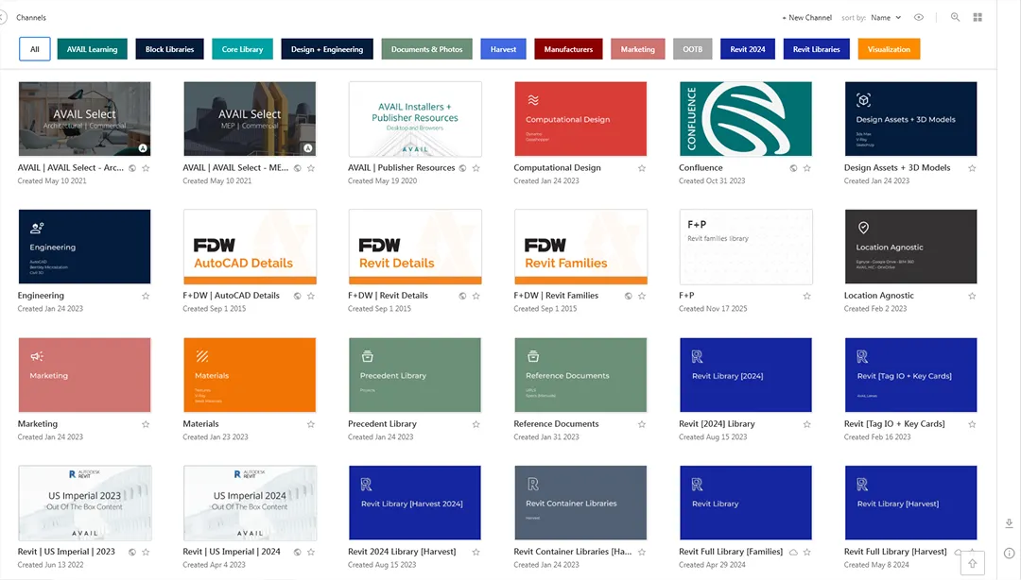
Task: Open the Materials orange channel thumbnail
Action: pos(250,375)
